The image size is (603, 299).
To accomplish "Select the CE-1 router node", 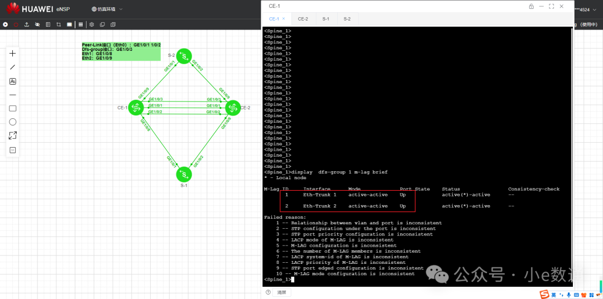I will point(135,108).
